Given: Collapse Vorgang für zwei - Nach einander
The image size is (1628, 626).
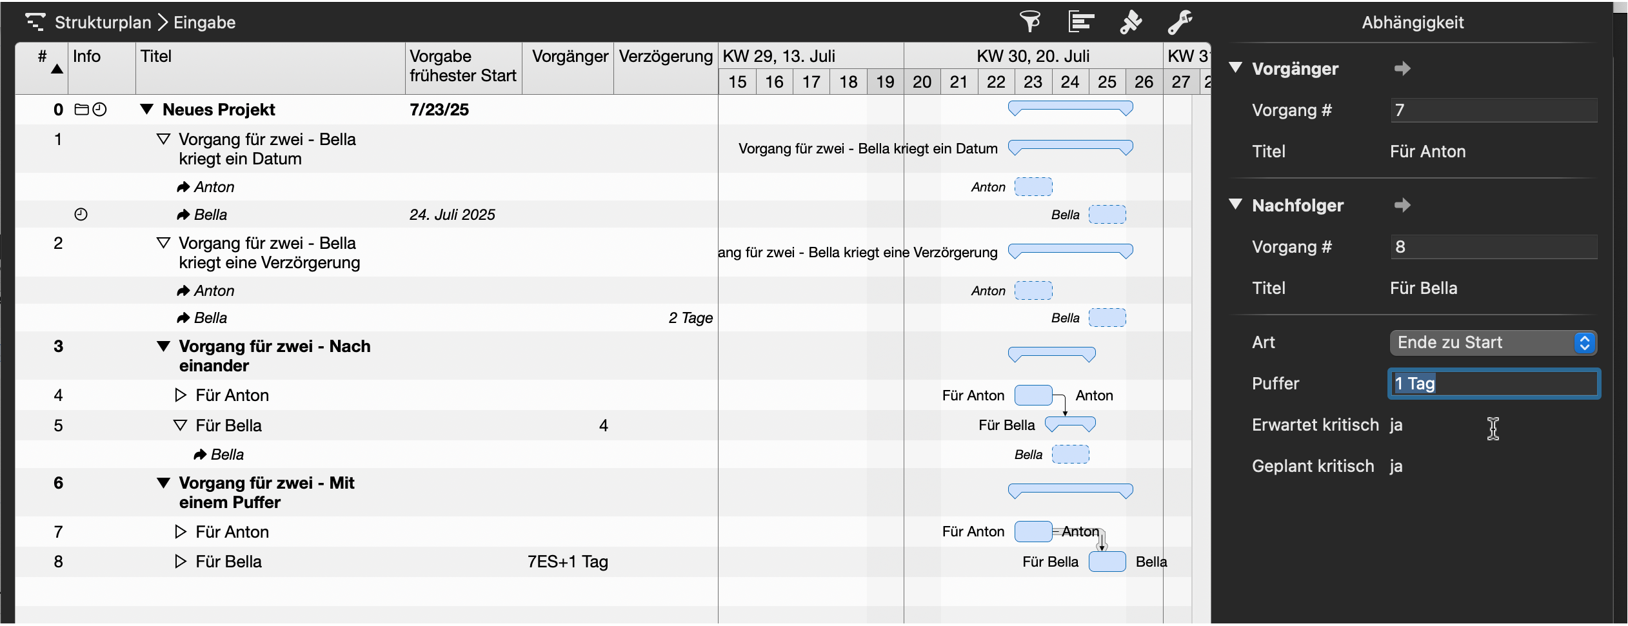Looking at the screenshot, I should 163,346.
